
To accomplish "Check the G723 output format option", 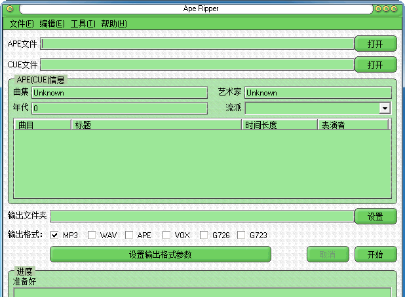I will (x=241, y=235).
